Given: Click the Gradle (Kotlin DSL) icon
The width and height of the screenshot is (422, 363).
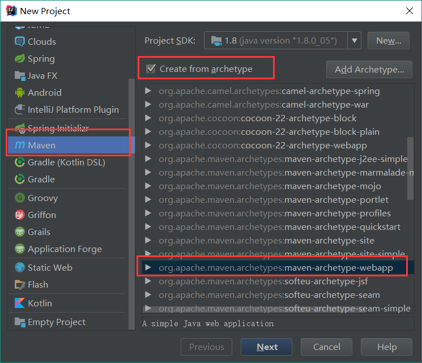Looking at the screenshot, I should click(20, 163).
